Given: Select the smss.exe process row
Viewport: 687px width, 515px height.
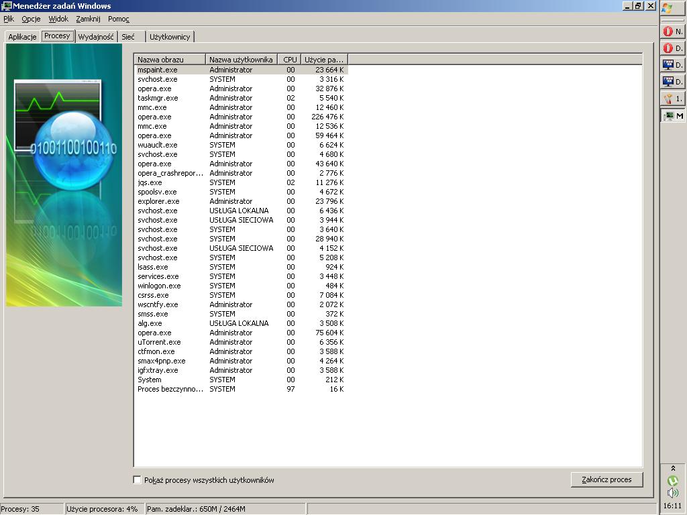Looking at the screenshot, I should [241, 314].
